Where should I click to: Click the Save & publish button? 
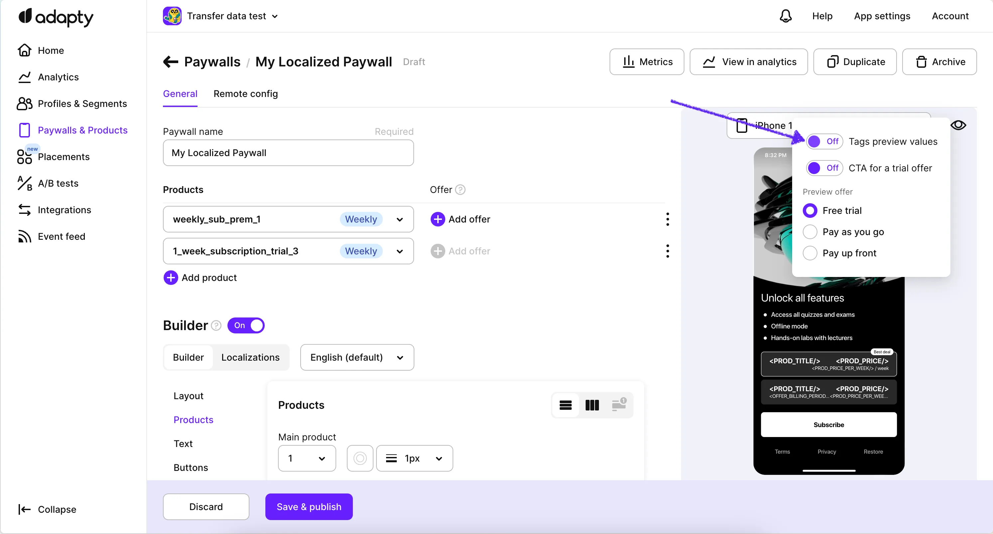(309, 507)
